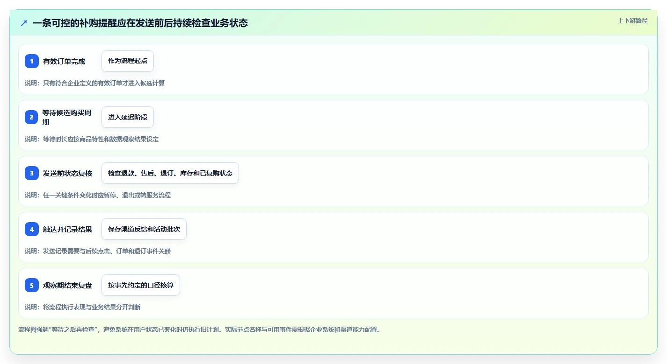Click the 触达并记录结果 step title
667x364 pixels.
(x=67, y=229)
